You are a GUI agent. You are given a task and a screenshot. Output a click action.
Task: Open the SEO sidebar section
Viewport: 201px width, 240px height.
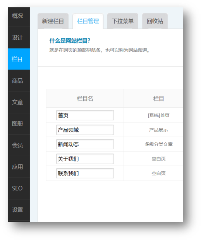19,188
